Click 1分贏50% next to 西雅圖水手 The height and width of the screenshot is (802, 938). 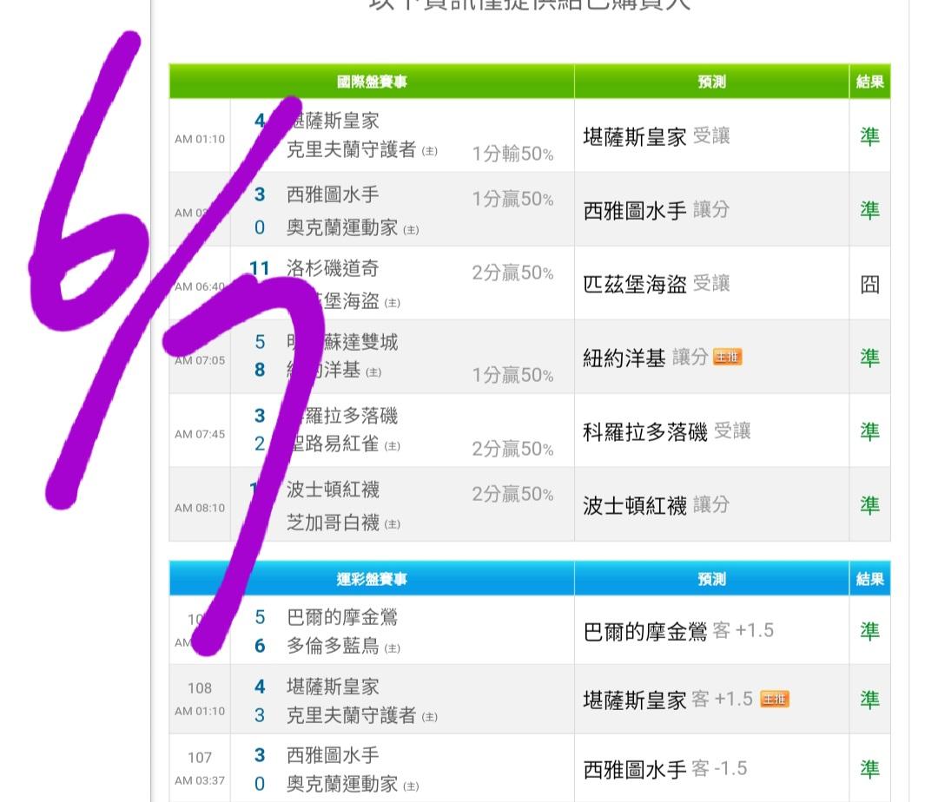coord(512,199)
